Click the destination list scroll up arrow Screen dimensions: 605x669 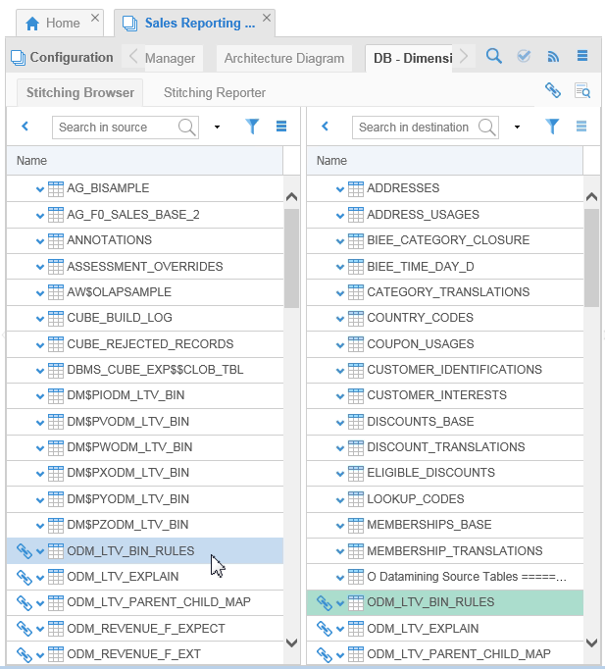tap(592, 197)
